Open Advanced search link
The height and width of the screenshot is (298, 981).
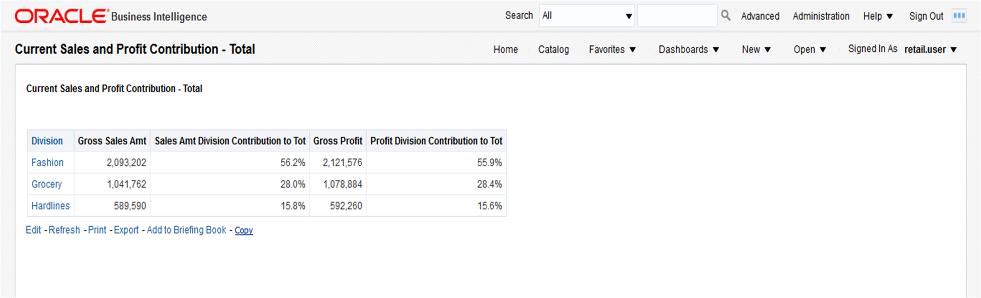[760, 16]
